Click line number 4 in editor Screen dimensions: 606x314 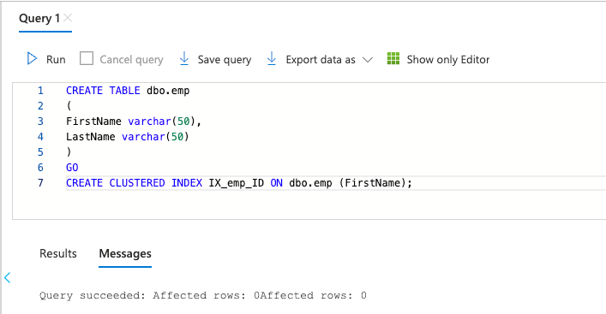point(40,137)
